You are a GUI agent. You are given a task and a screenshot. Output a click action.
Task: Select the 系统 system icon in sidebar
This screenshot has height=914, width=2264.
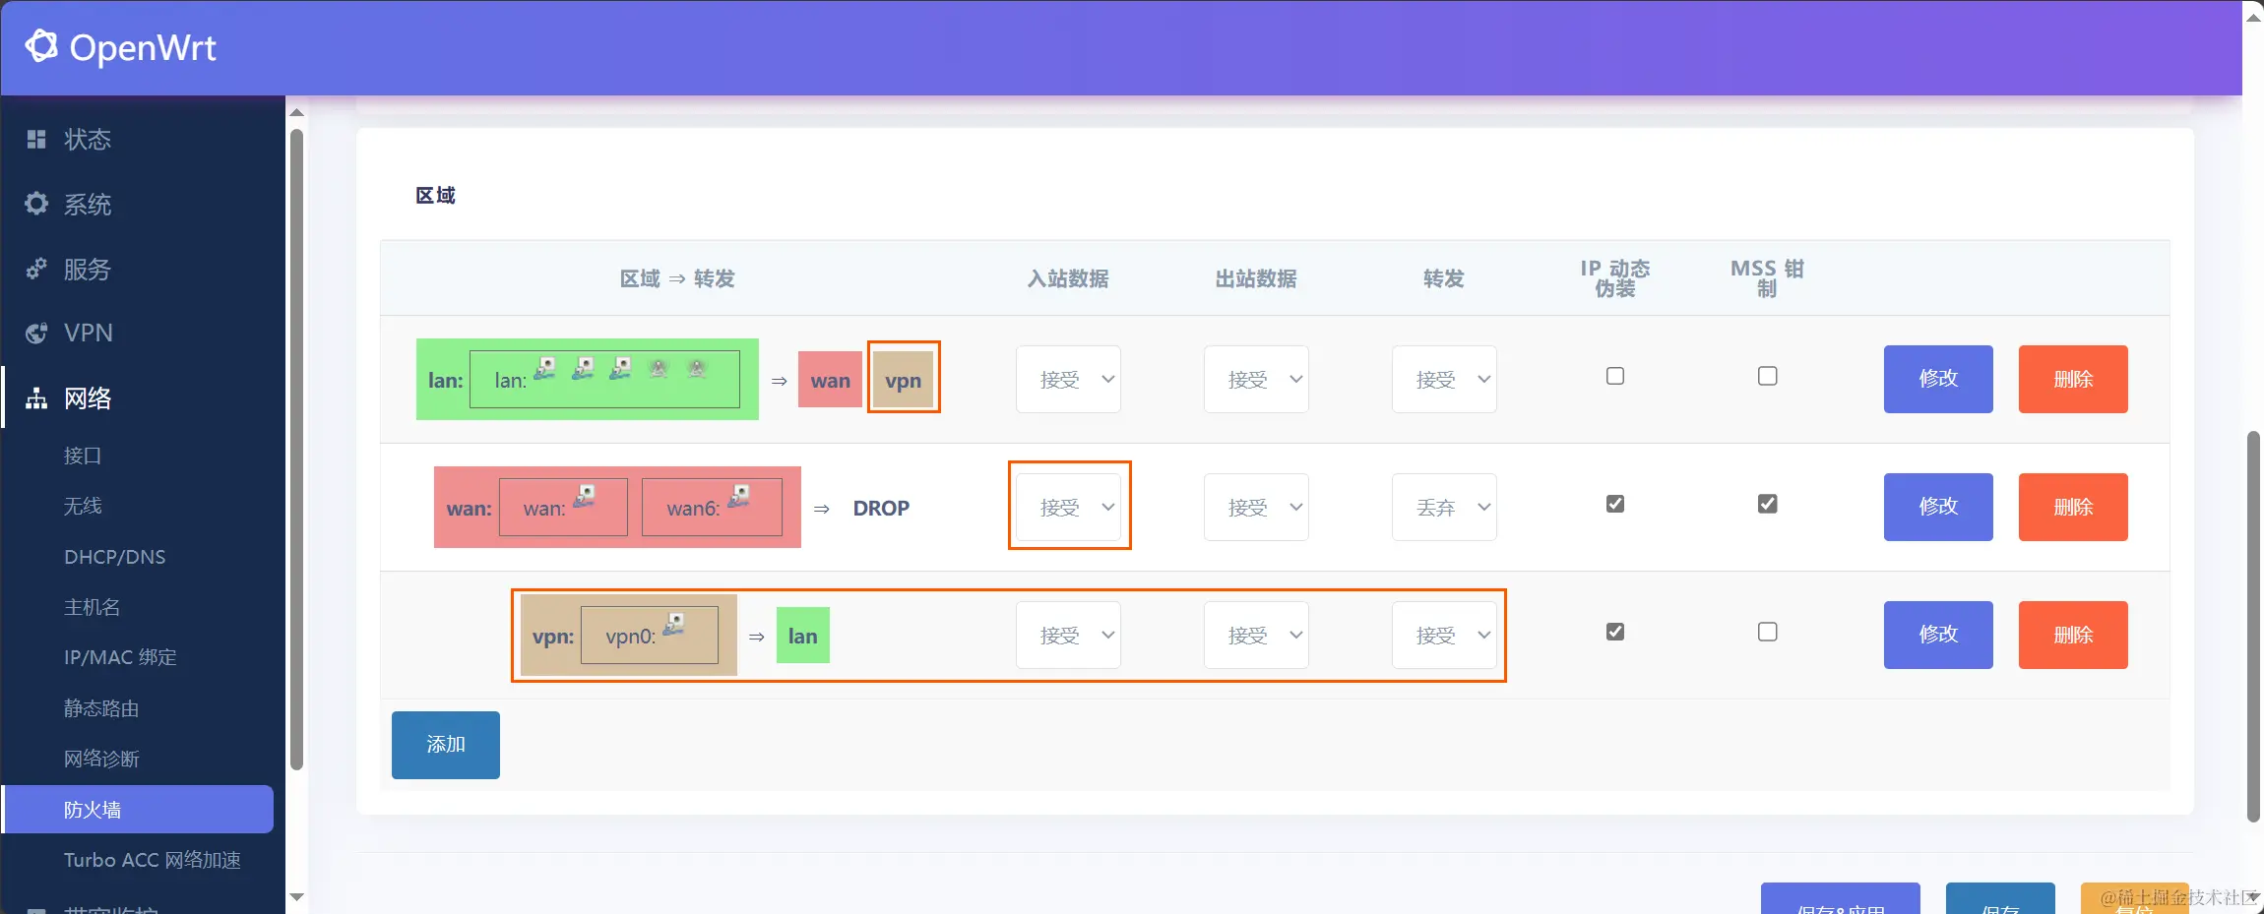tap(35, 204)
